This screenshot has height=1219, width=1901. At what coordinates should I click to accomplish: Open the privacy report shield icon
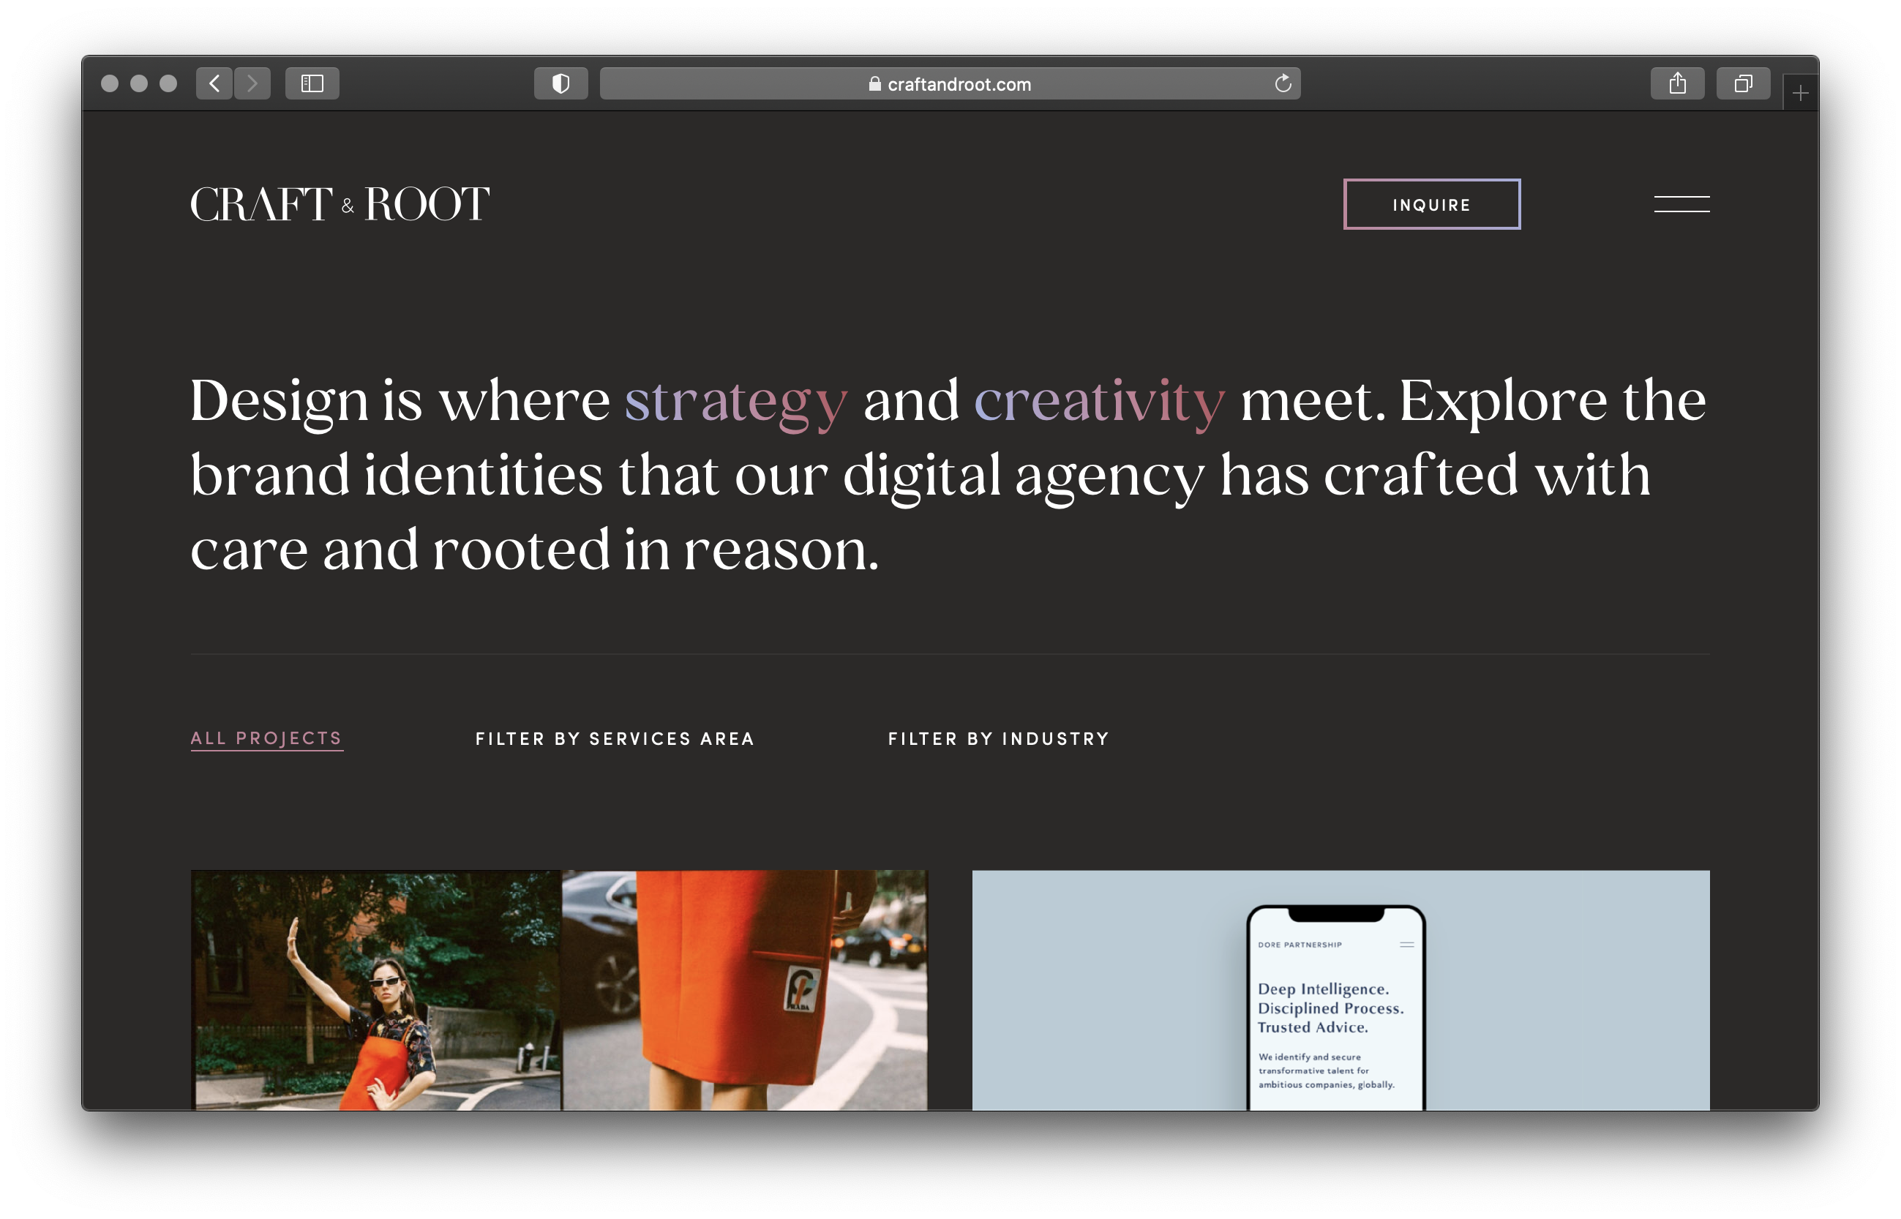click(x=560, y=83)
